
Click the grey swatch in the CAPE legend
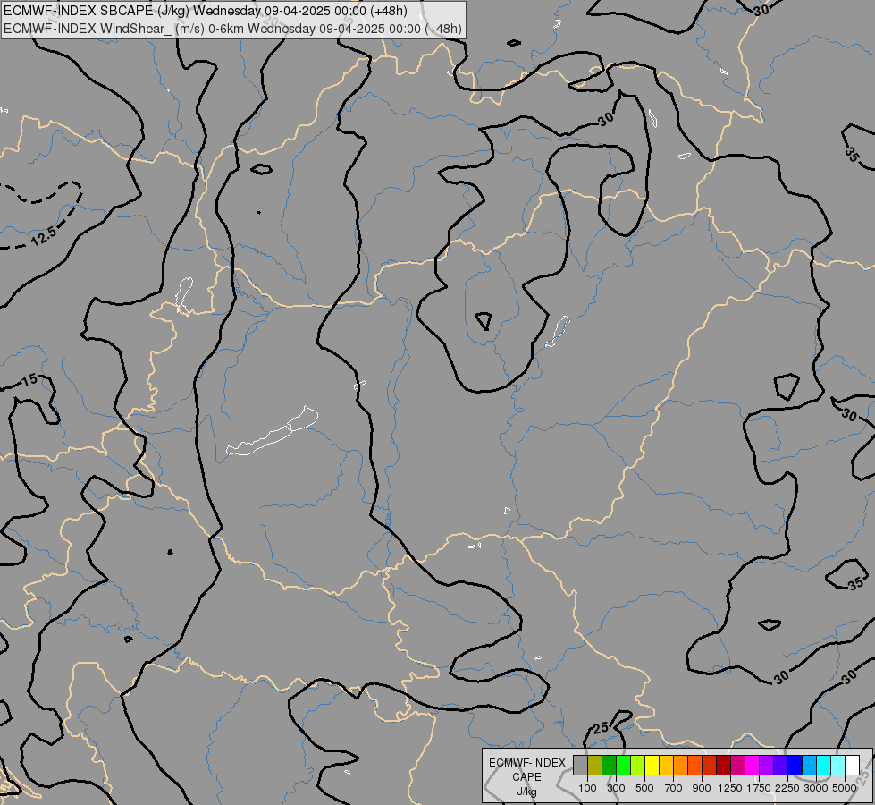[580, 765]
